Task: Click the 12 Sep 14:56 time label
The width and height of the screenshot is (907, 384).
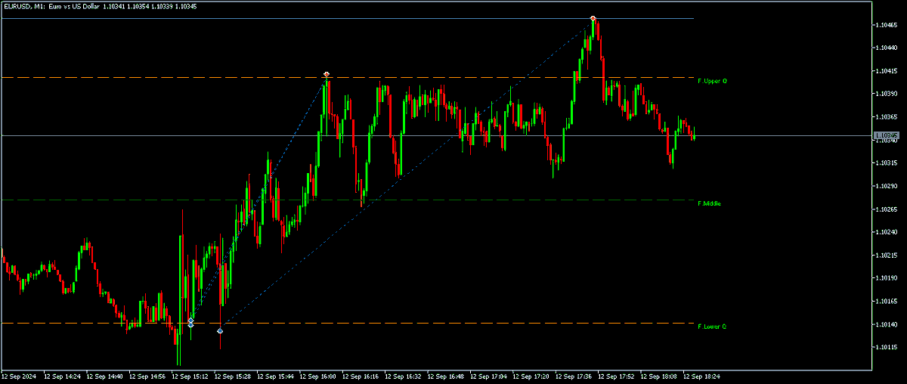Action: pyautogui.click(x=148, y=376)
